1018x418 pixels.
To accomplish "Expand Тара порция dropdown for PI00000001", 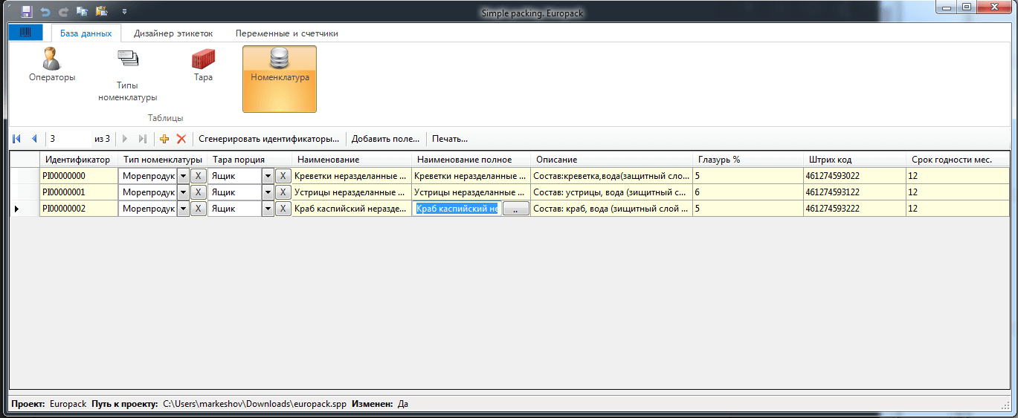I will (268, 192).
